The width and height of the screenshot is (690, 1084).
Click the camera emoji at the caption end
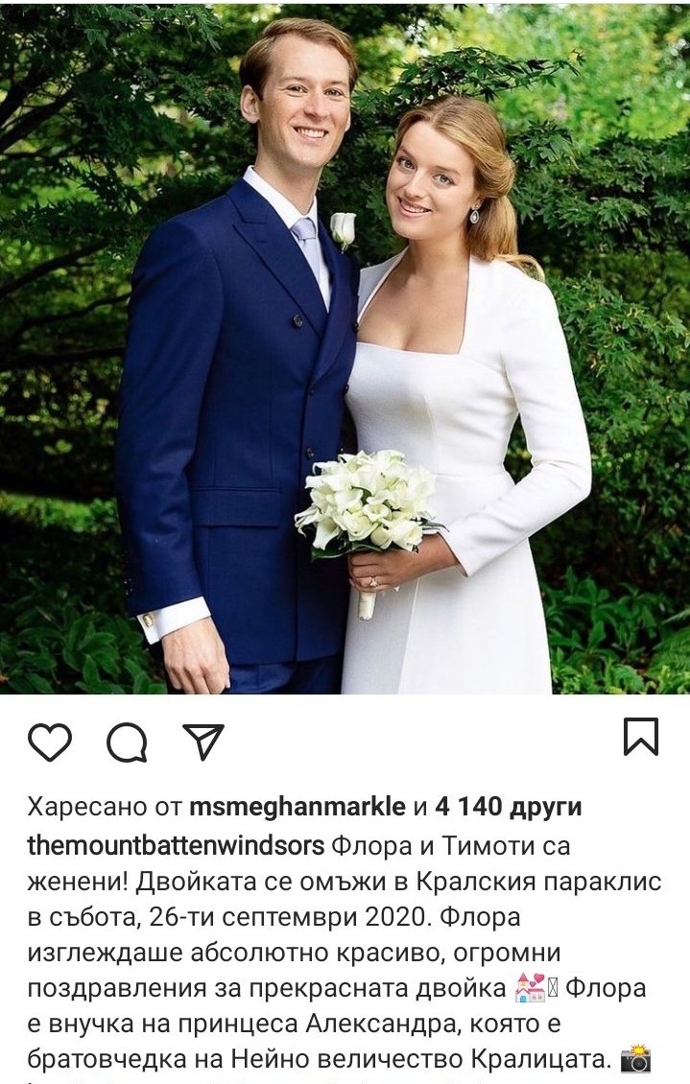pyautogui.click(x=636, y=1059)
